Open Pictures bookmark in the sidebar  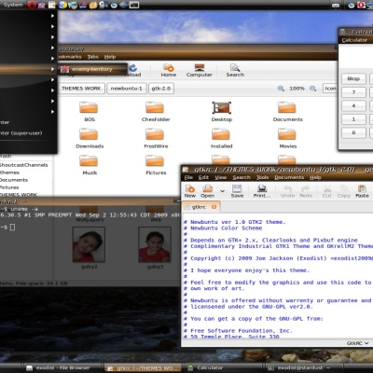(x=10, y=187)
